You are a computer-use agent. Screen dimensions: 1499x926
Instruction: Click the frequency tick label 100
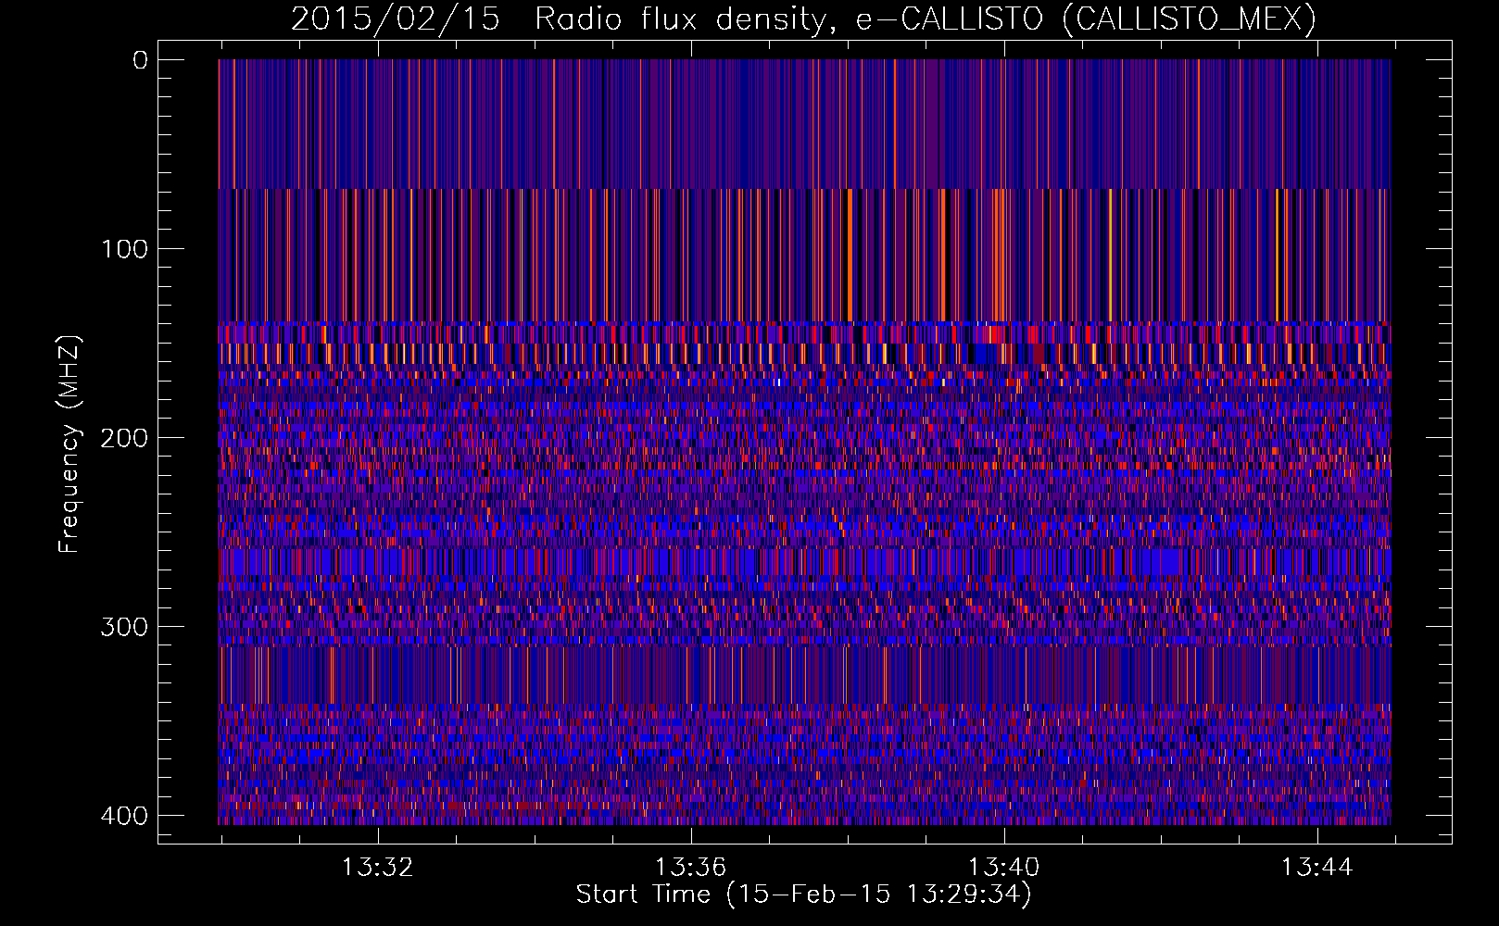click(x=123, y=249)
